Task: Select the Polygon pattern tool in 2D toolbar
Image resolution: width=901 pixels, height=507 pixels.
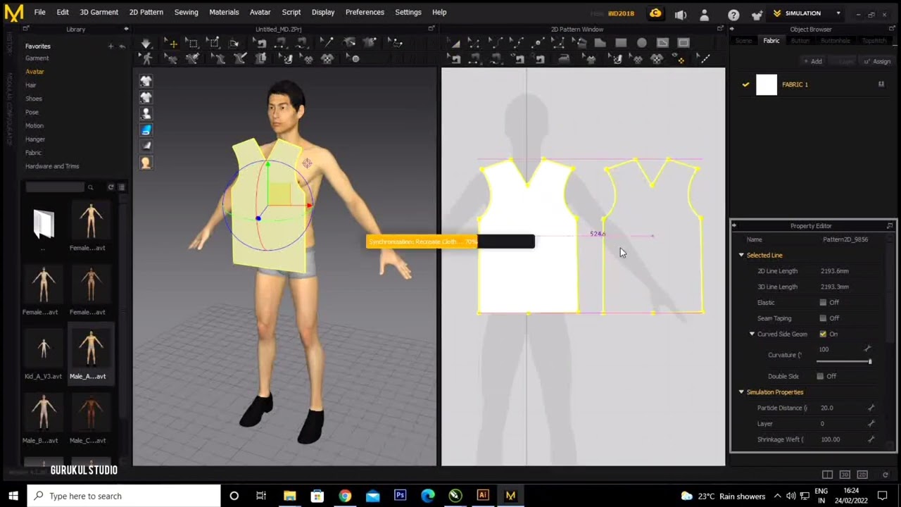Action: click(x=600, y=43)
